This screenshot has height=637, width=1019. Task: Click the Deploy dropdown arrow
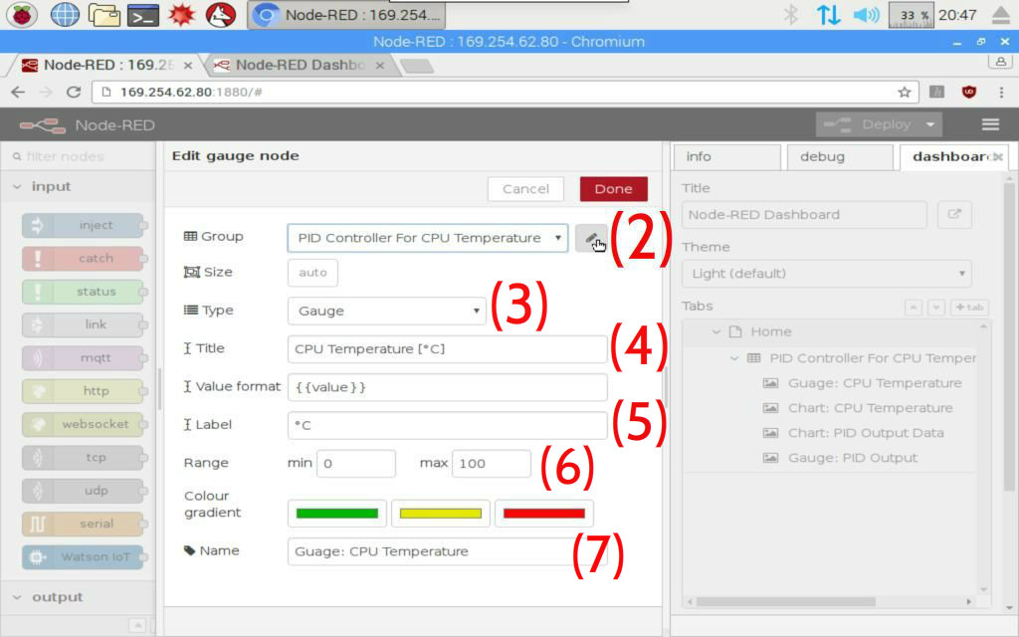[930, 124]
